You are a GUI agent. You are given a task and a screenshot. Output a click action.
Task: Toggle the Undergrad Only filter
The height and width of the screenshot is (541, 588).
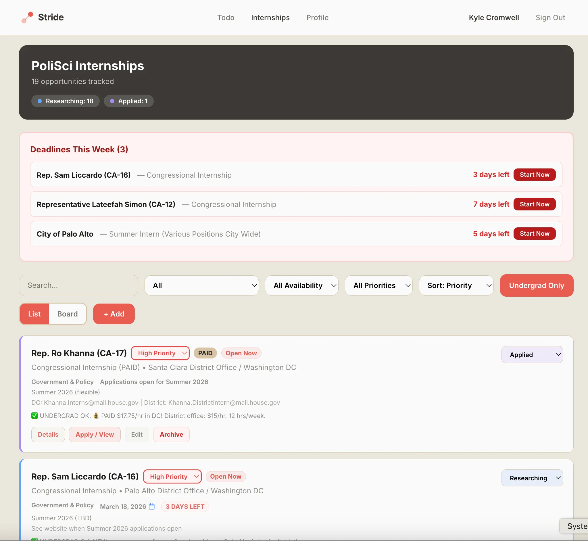pyautogui.click(x=536, y=285)
